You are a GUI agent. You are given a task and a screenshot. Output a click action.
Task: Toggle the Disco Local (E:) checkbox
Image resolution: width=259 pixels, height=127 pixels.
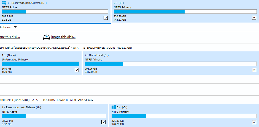(254, 70)
